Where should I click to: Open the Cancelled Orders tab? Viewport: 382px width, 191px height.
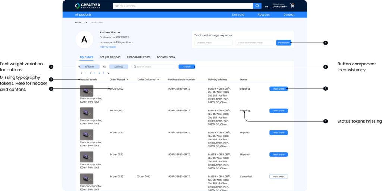click(x=139, y=57)
